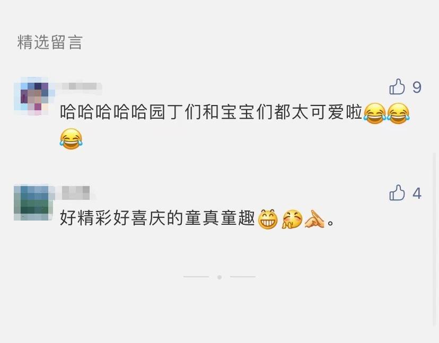Click the grinning emoji after 童真童趣
439x343 pixels.
click(268, 219)
